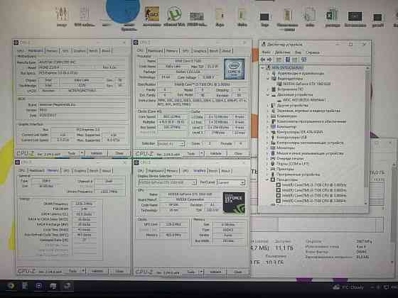Click the Intel Core i3 logo in CPU-Z

pyautogui.click(x=234, y=69)
